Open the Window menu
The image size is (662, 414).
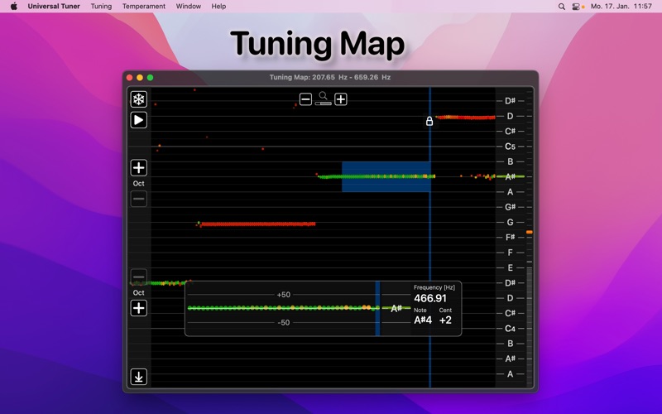(x=189, y=7)
